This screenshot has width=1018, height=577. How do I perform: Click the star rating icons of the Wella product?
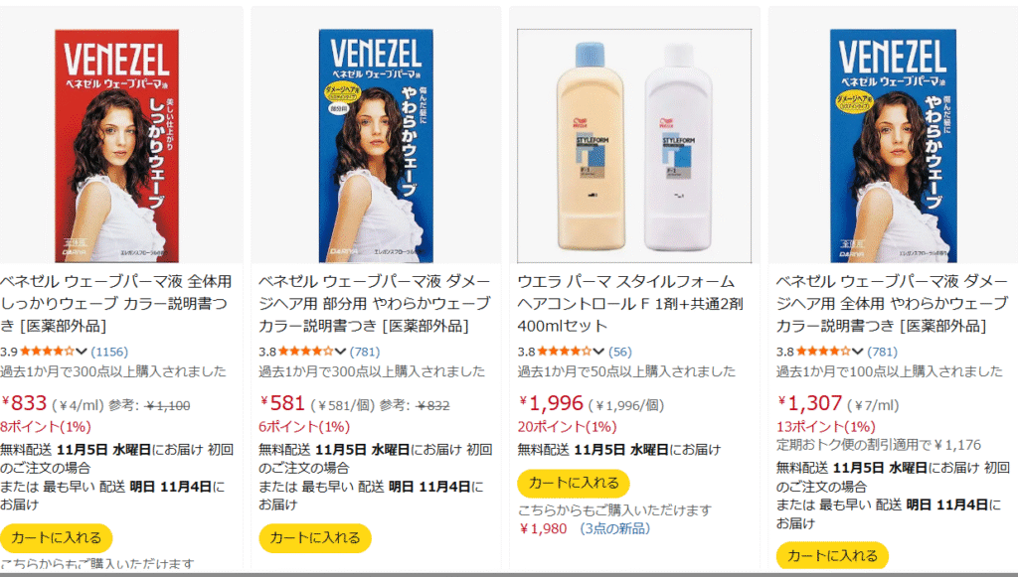565,352
